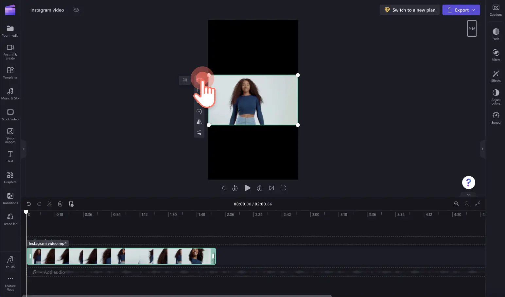This screenshot has width=505, height=297.
Task: Click Add audio track
Action: click(52, 272)
